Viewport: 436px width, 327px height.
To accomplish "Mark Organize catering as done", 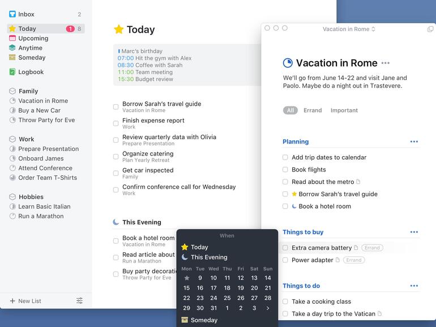I will pyautogui.click(x=116, y=157).
